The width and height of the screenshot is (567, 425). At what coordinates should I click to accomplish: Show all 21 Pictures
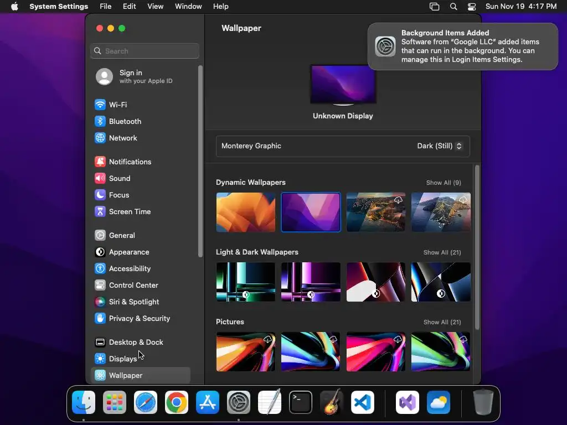pyautogui.click(x=442, y=323)
